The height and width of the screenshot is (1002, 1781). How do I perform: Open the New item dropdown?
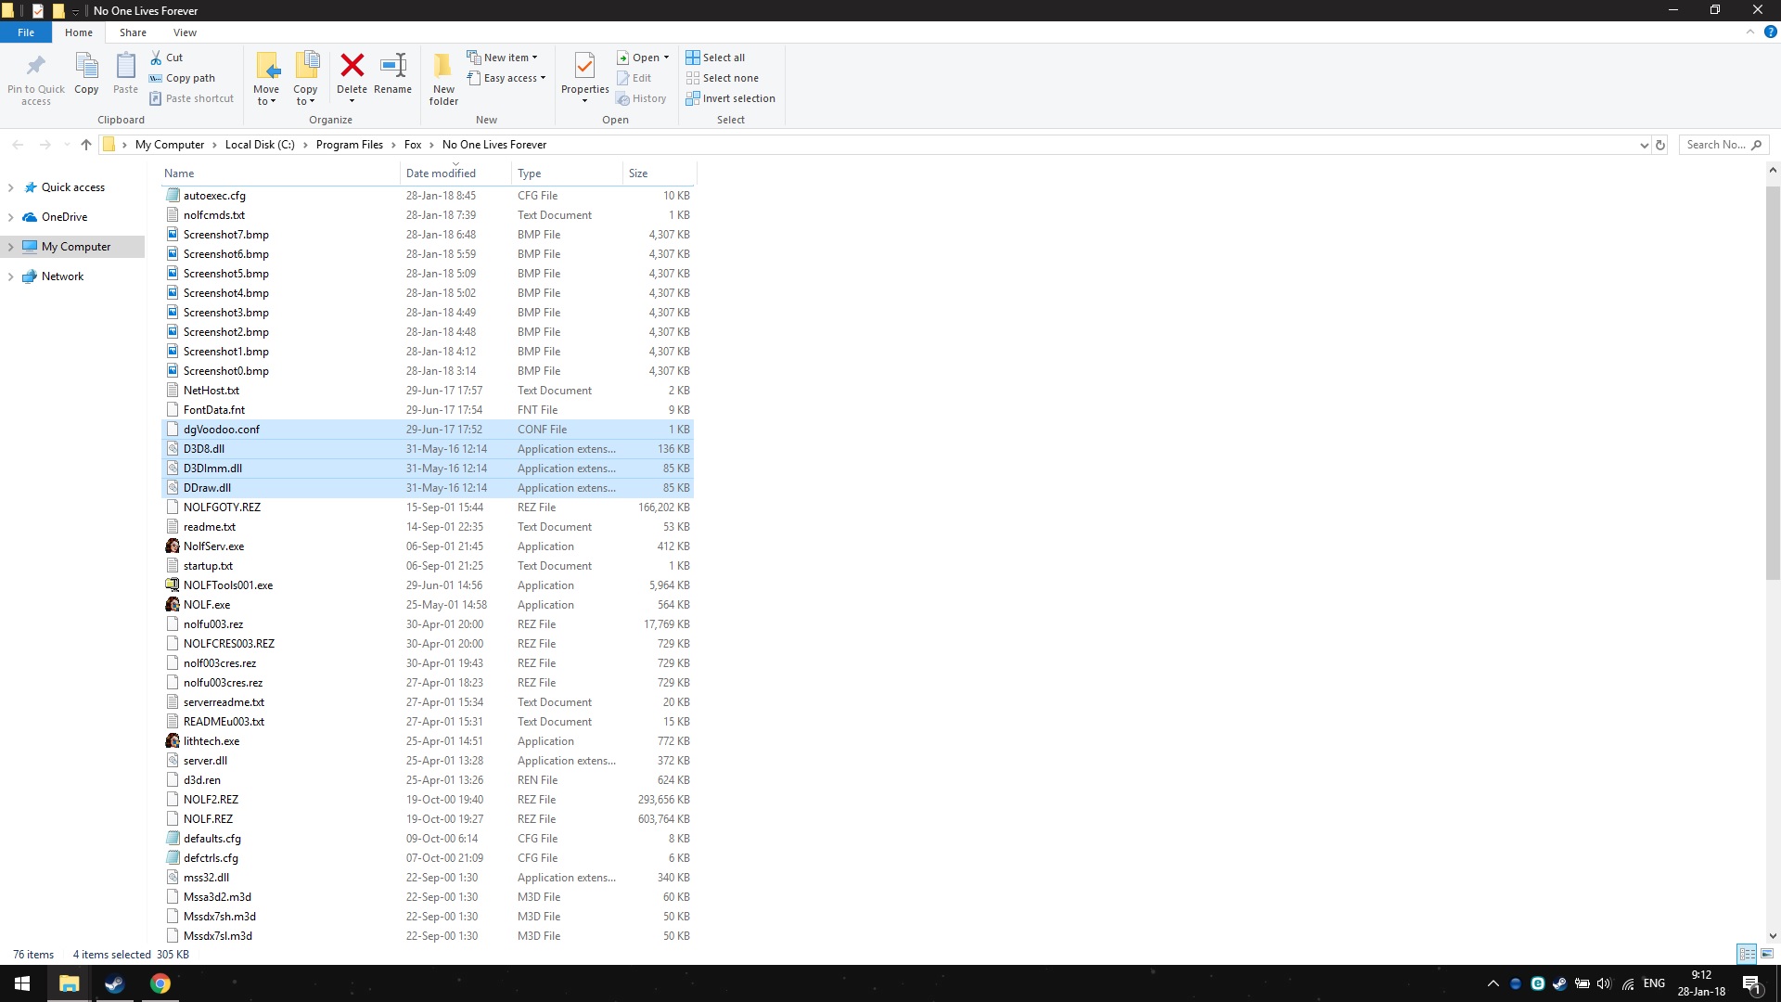[502, 58]
